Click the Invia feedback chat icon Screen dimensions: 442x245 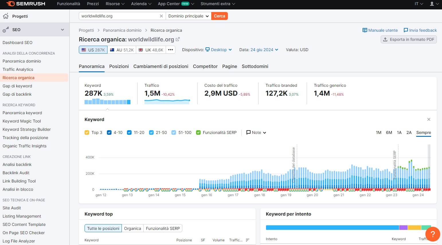[406, 30]
